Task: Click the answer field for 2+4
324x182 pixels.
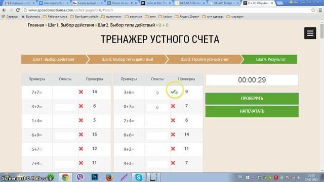Action: pyautogui.click(x=157, y=121)
